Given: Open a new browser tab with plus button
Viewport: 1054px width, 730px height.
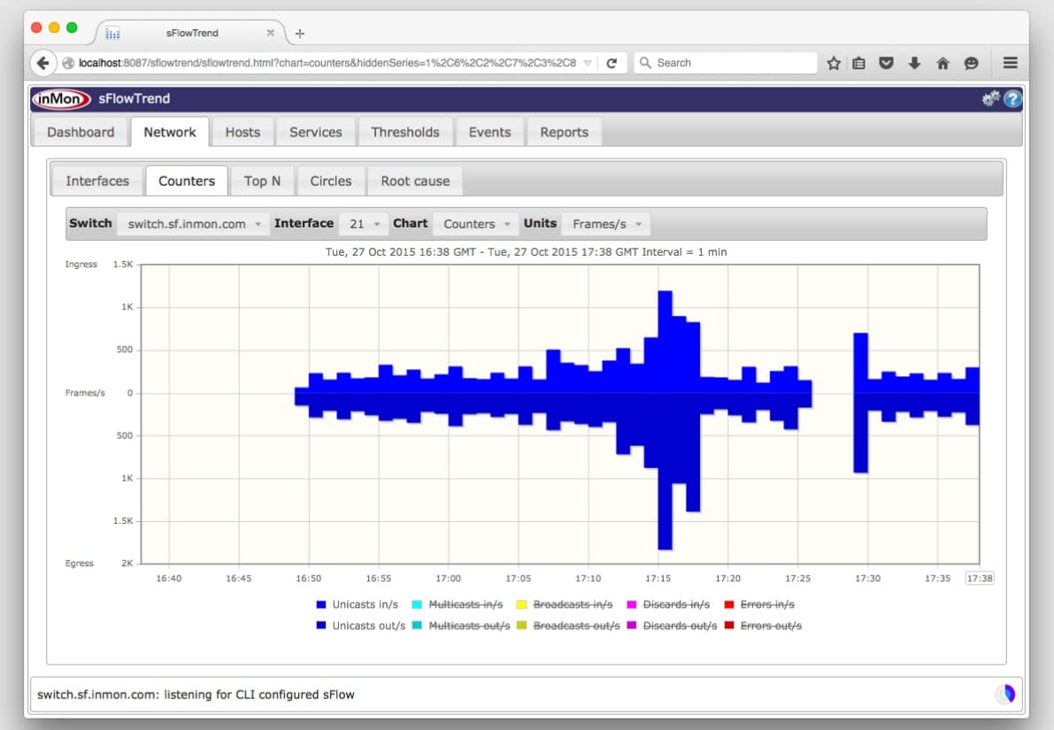Looking at the screenshot, I should tap(300, 34).
